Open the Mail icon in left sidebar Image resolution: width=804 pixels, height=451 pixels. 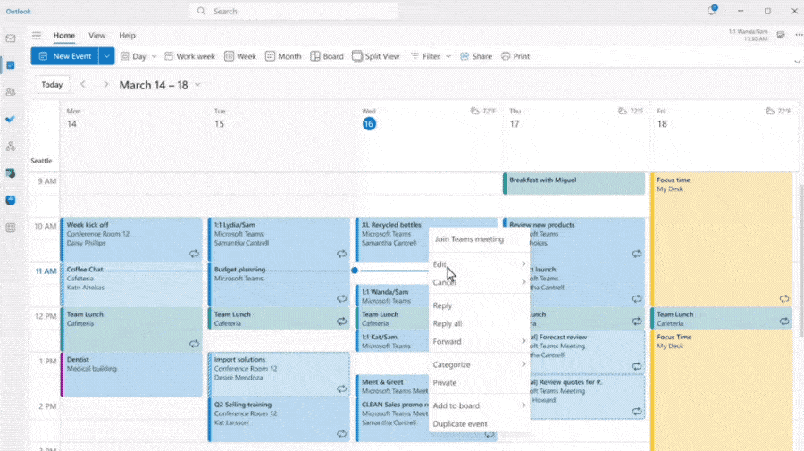[x=11, y=38]
